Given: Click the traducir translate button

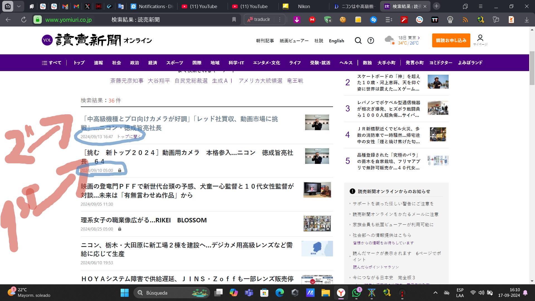Looking at the screenshot, I should [259, 20].
